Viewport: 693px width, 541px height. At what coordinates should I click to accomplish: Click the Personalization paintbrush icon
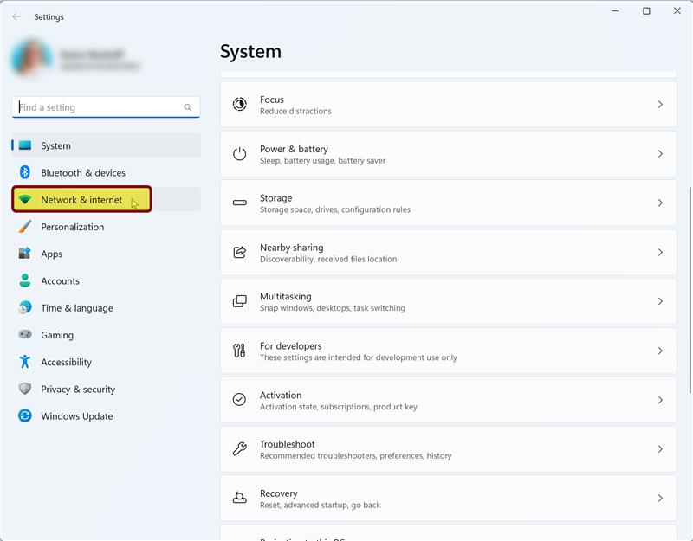coord(25,227)
